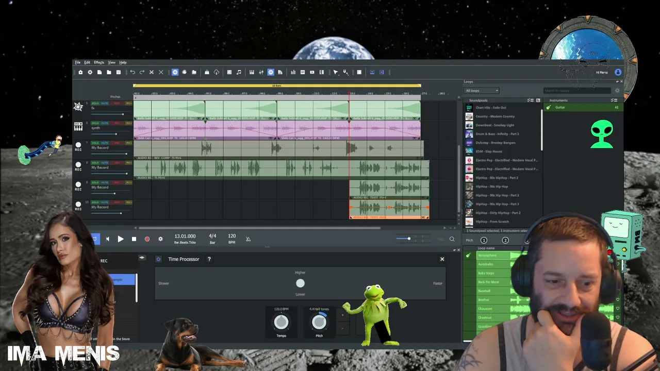Screen dimensions: 660x371
Task: Solo the synth track
Action: point(95,123)
